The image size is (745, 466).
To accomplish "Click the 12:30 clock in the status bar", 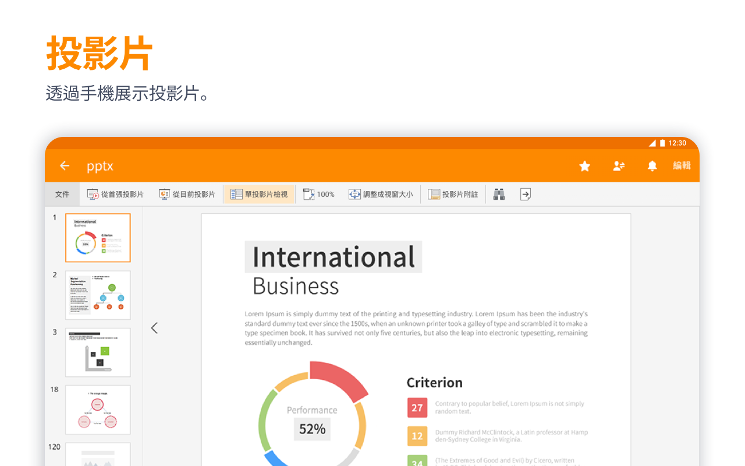I will coord(677,143).
